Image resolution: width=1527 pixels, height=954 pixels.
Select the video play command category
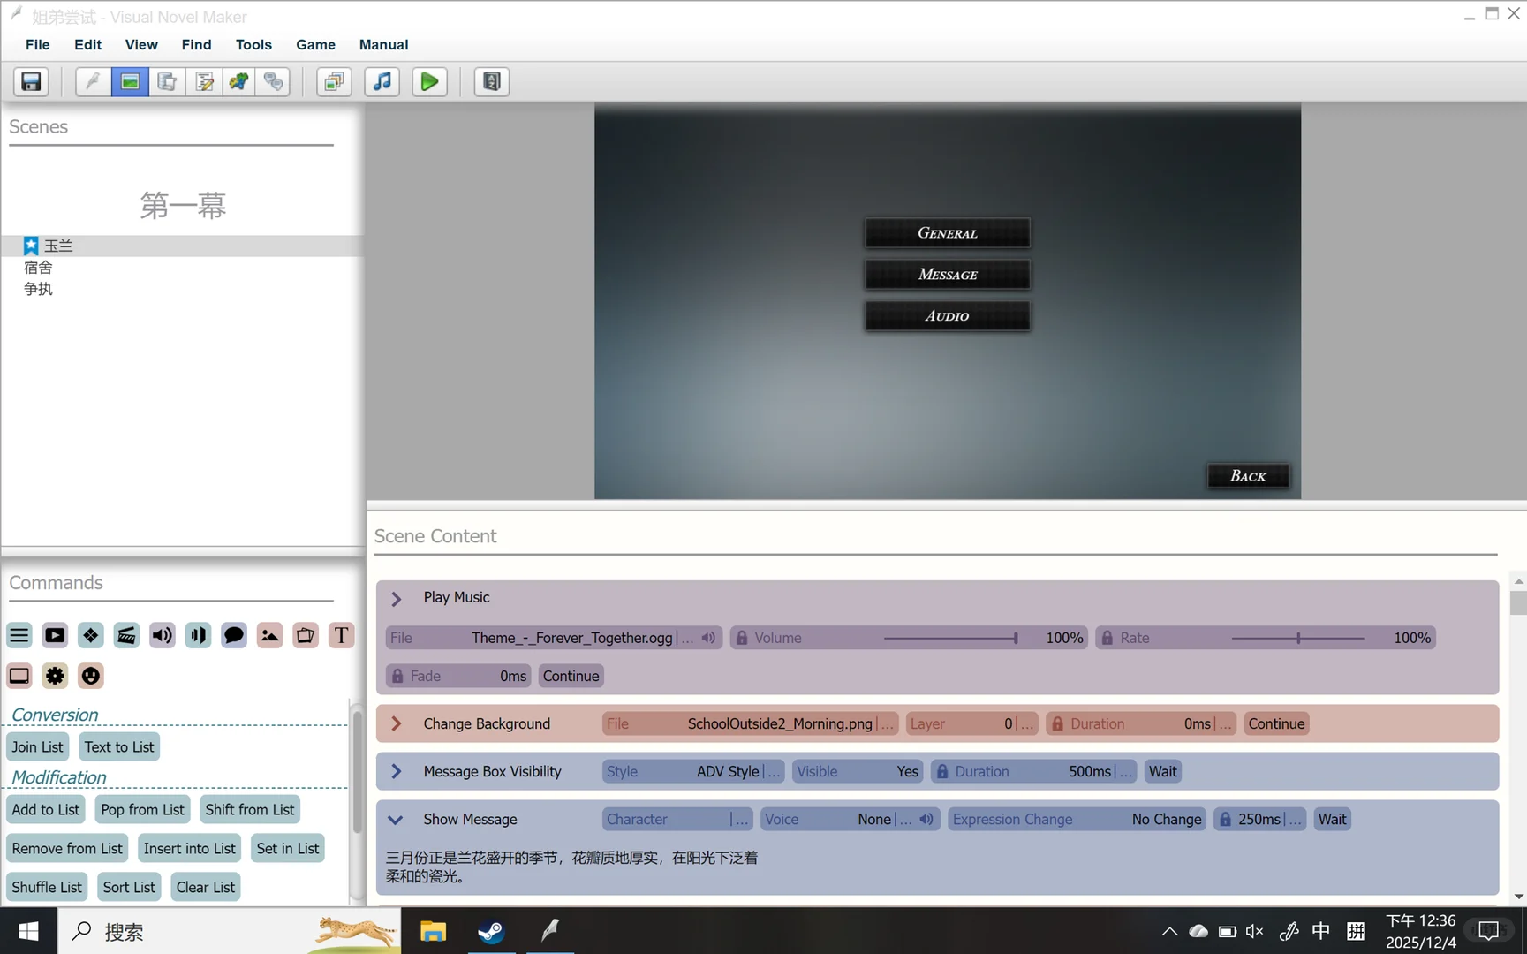tap(55, 635)
